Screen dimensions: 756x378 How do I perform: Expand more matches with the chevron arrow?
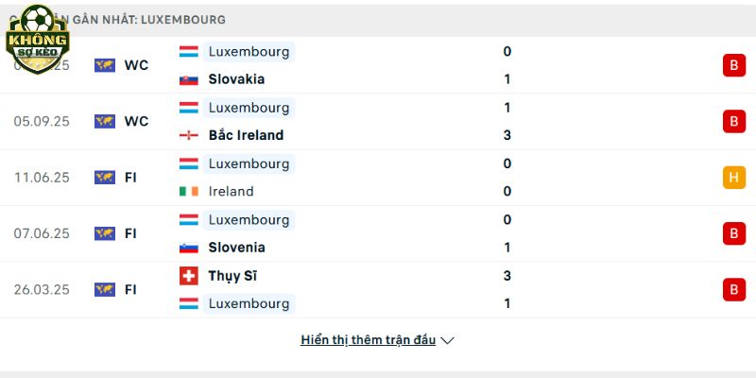click(x=448, y=340)
